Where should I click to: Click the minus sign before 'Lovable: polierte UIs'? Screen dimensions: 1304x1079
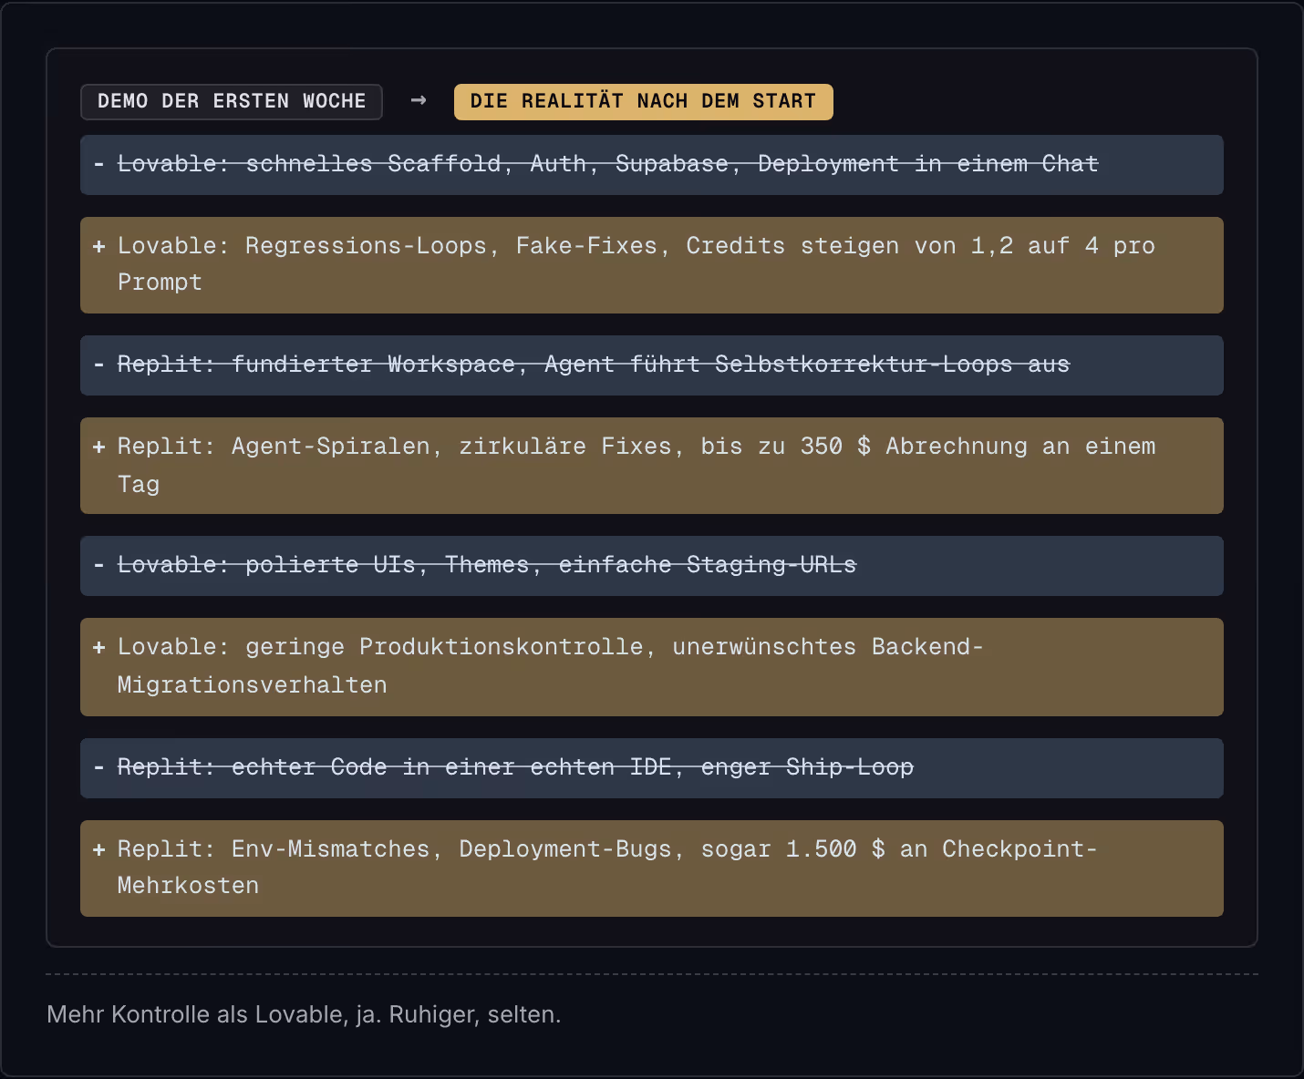(98, 565)
